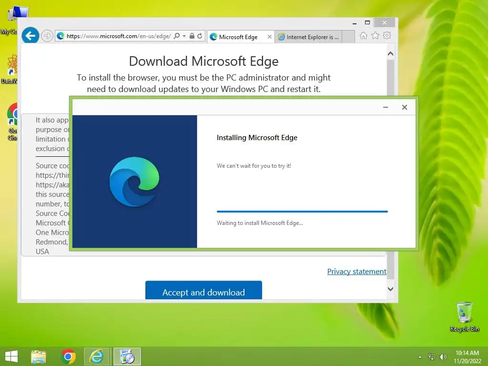Close the Edge installer dialog
This screenshot has height=366, width=488.
(x=404, y=107)
